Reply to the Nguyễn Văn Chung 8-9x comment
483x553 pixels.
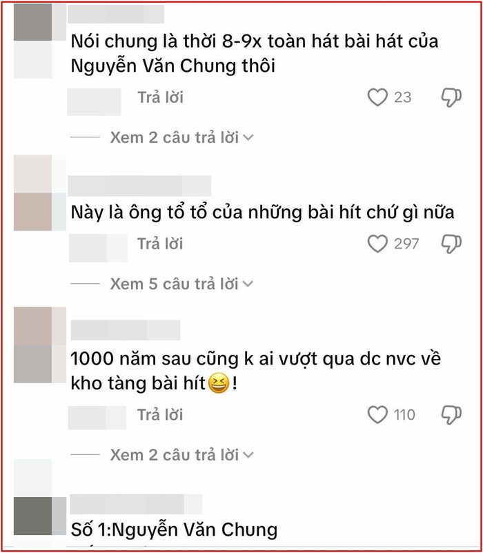(160, 97)
